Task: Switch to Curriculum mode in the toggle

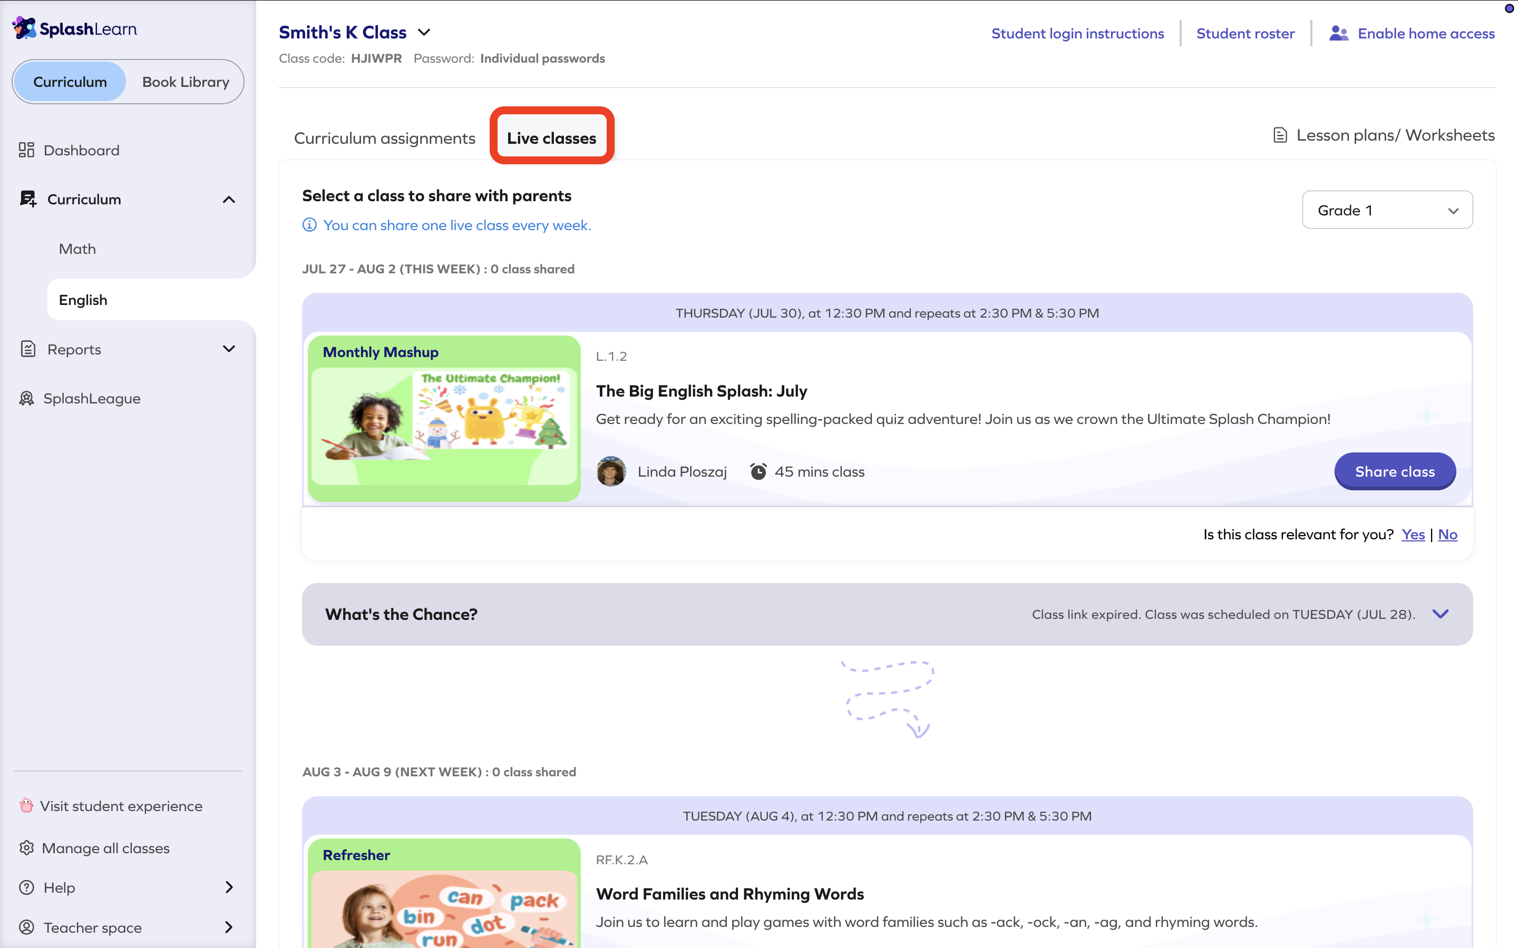Action: pyautogui.click(x=70, y=82)
